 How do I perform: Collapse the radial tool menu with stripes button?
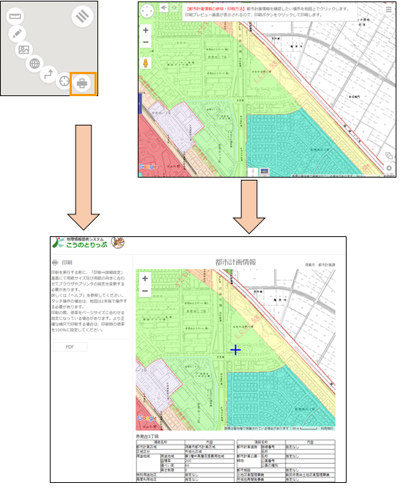tap(82, 16)
